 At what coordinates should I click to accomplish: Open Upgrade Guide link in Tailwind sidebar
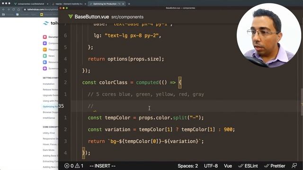coord(51,95)
